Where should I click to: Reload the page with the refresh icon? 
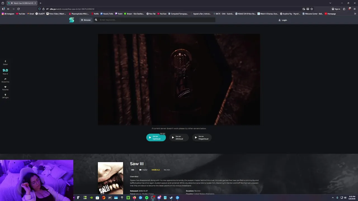point(18,9)
